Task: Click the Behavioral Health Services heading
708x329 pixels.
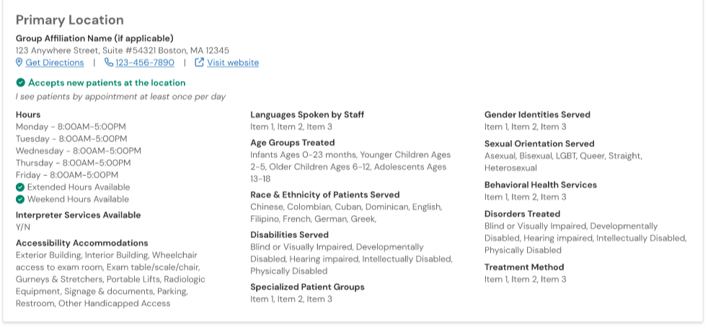Action: tap(541, 185)
